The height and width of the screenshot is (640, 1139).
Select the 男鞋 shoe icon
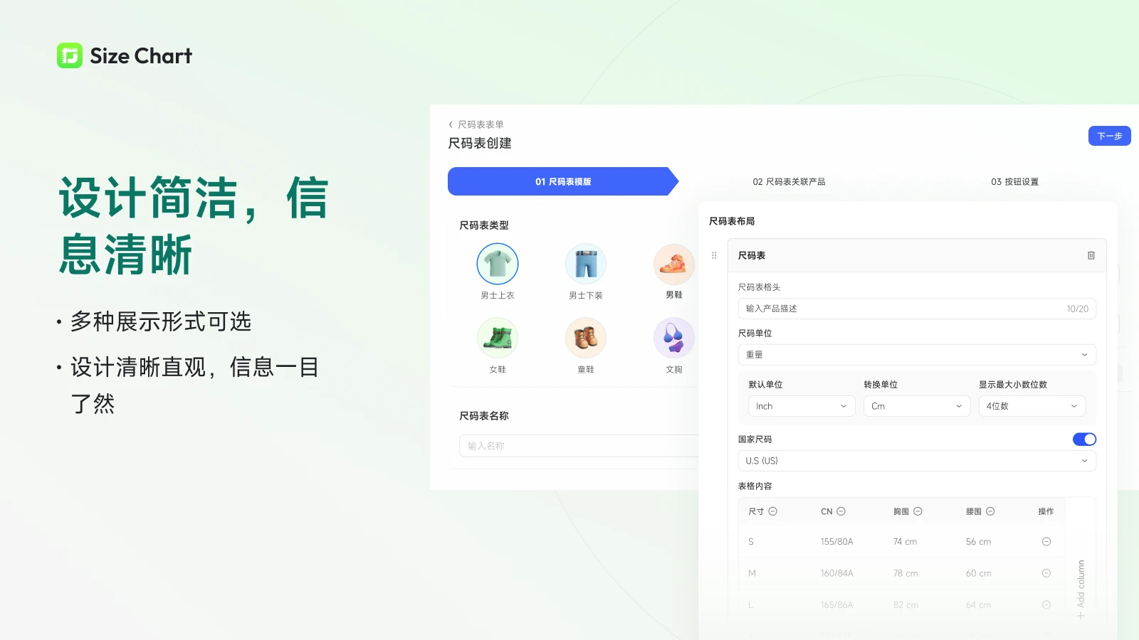click(x=673, y=264)
